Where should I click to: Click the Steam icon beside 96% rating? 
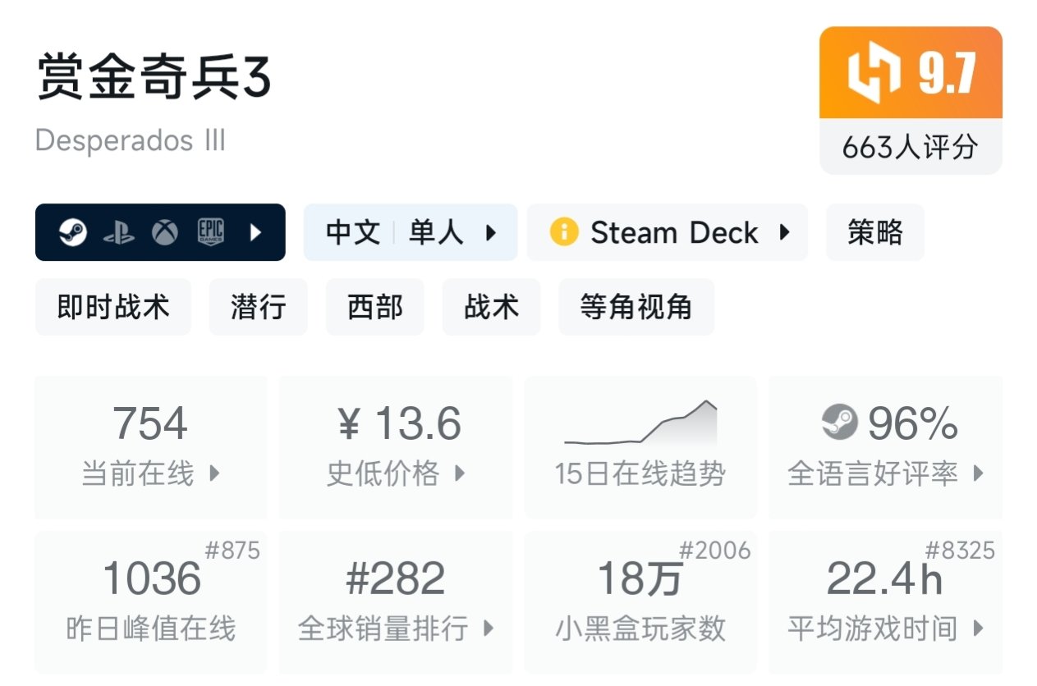pyautogui.click(x=839, y=423)
